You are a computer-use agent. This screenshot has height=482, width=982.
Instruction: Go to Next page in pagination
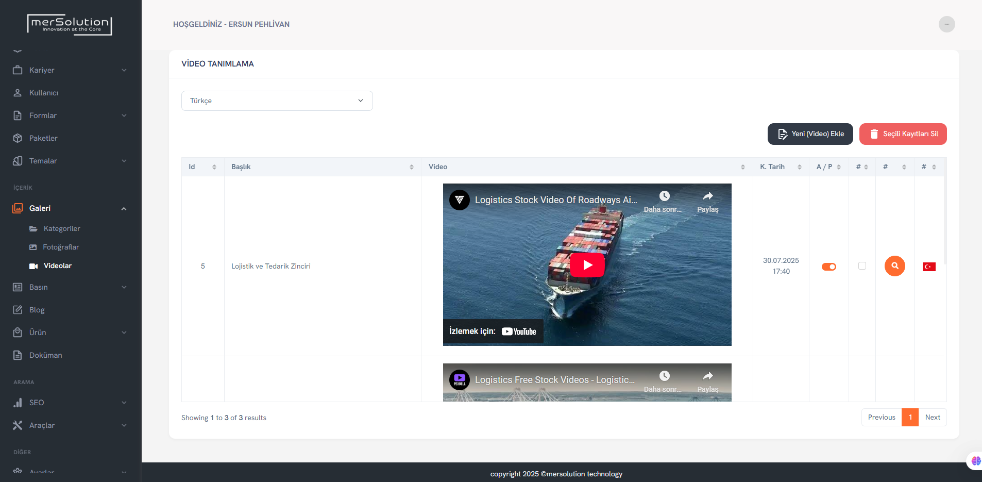coord(932,418)
